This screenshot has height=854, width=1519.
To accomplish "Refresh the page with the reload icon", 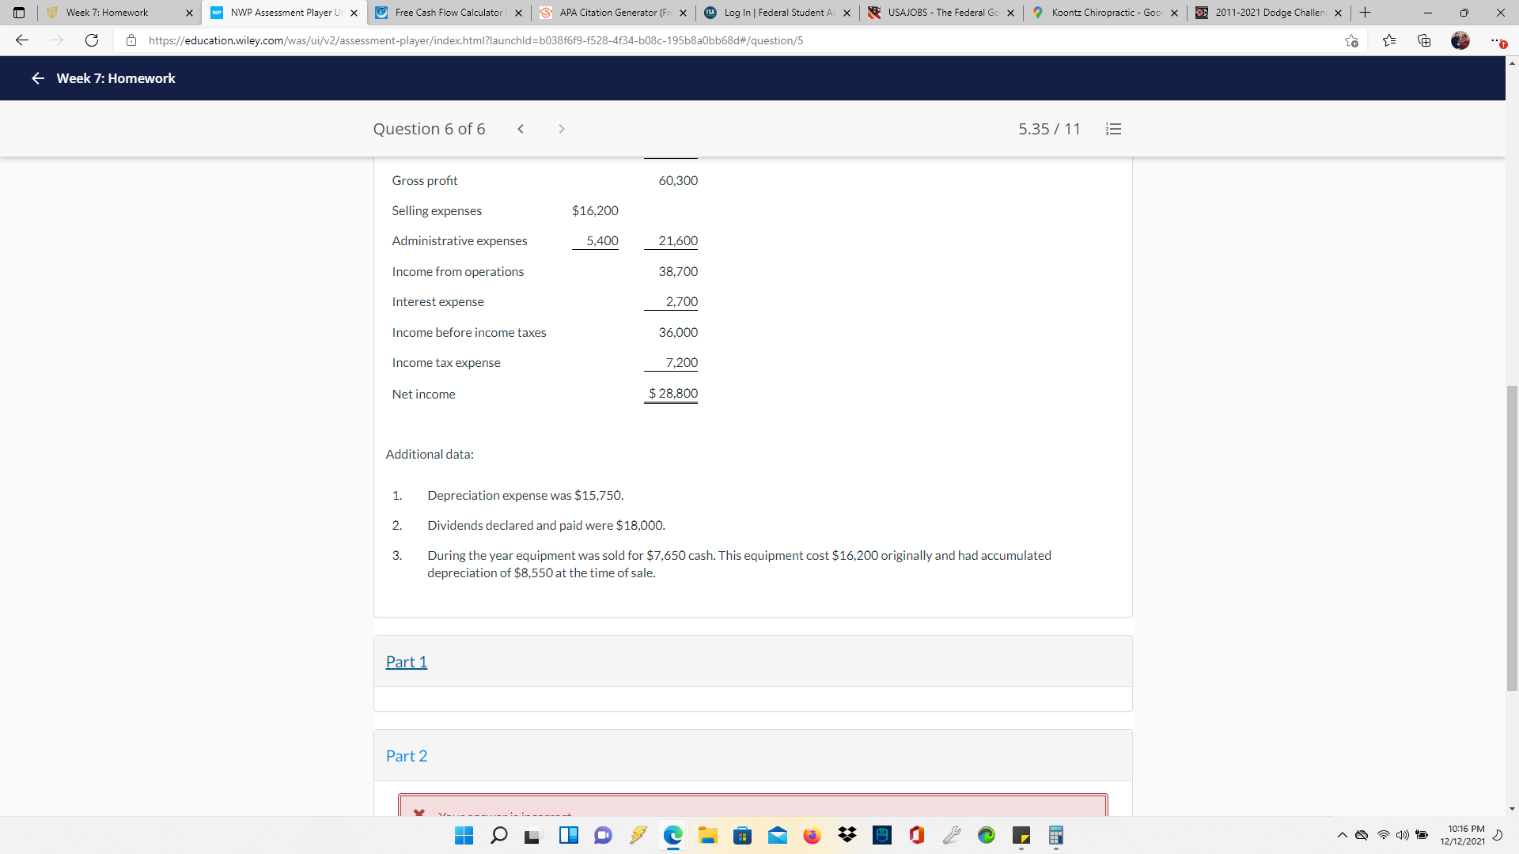I will [91, 40].
